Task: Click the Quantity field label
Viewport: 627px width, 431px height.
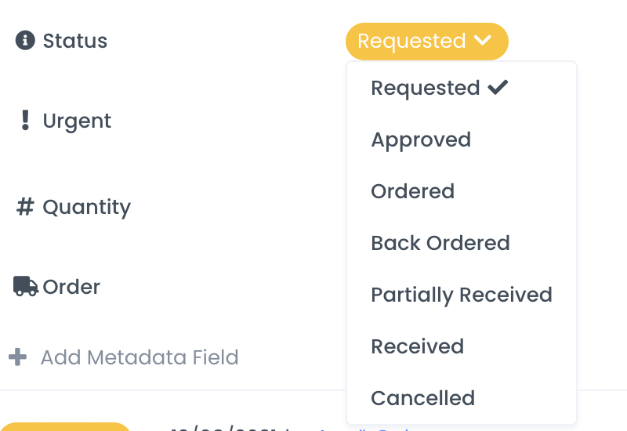Action: point(86,207)
